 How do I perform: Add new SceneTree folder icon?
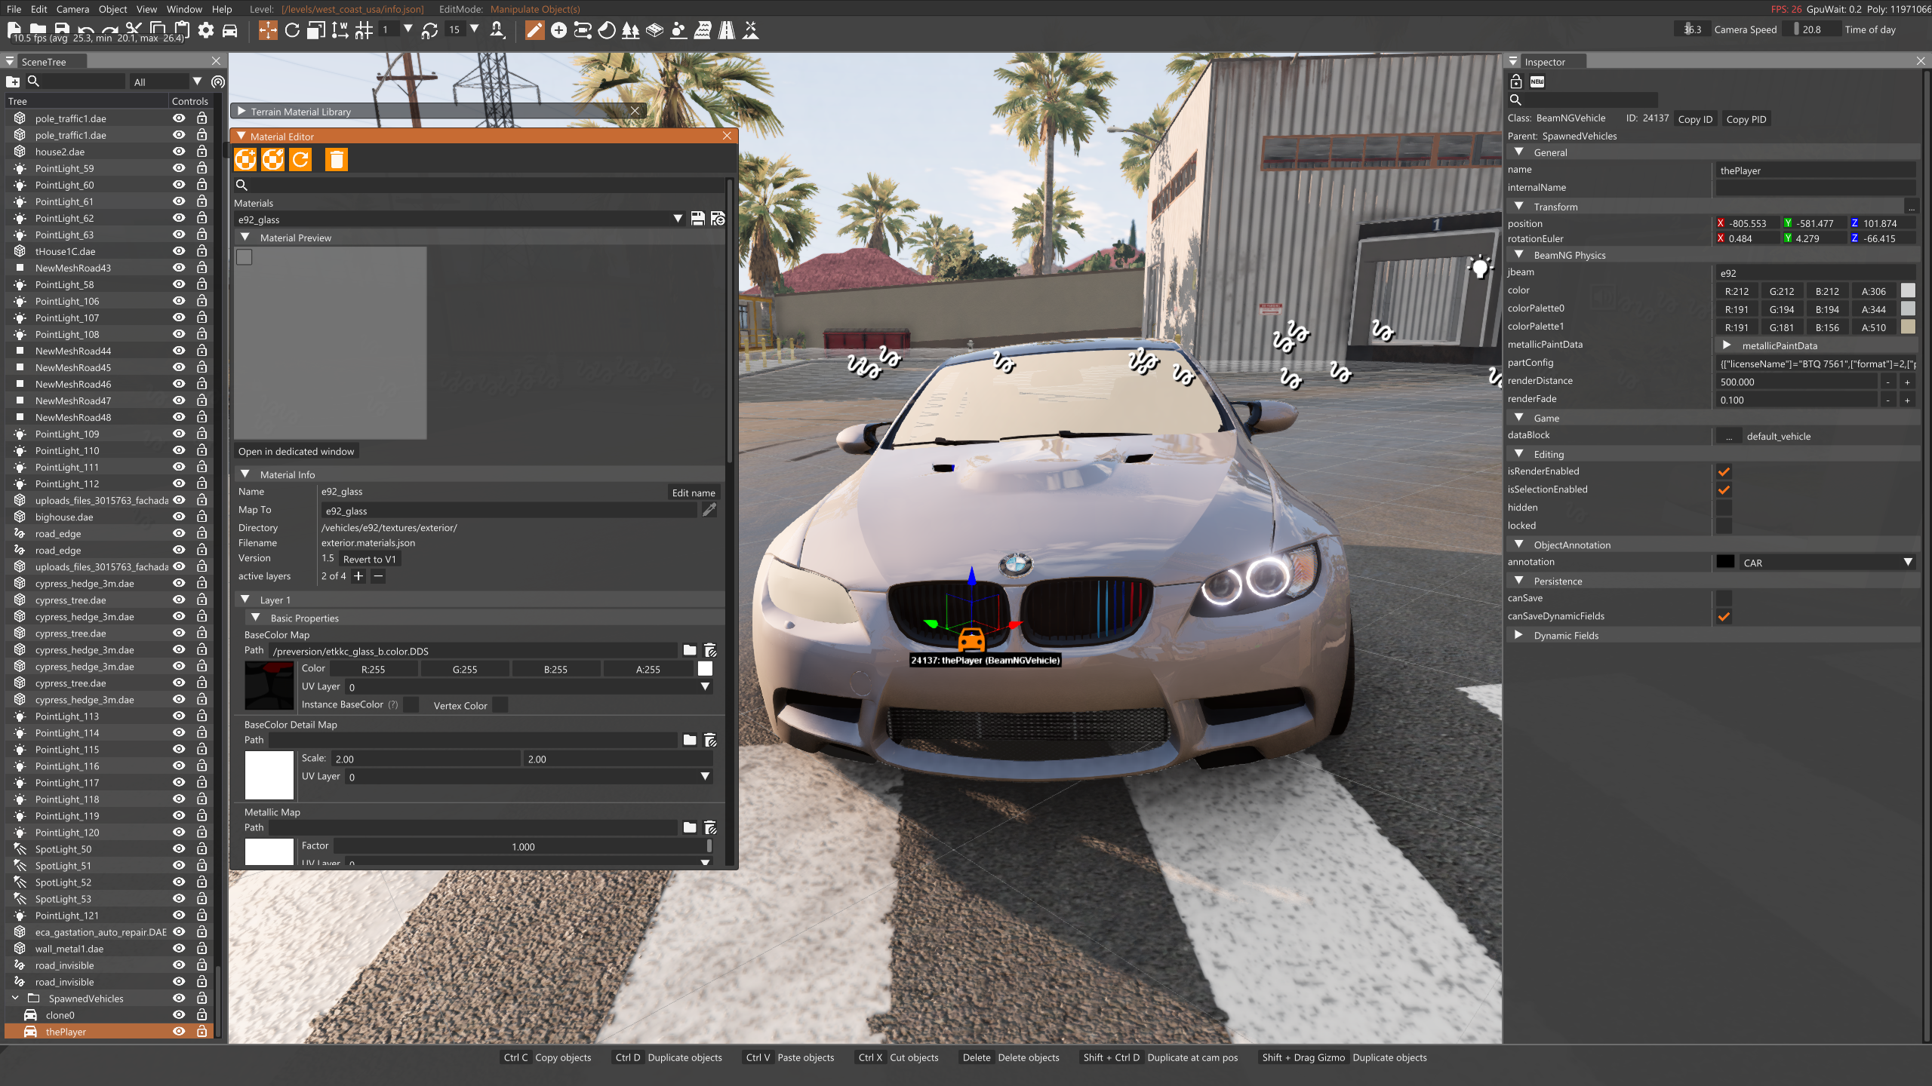[x=13, y=81]
